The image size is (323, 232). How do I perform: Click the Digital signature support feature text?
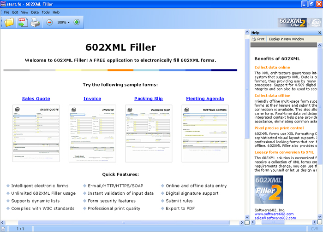tap(192, 193)
